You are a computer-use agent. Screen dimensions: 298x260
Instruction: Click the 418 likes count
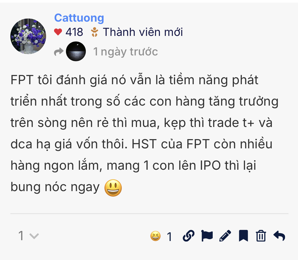click(x=74, y=32)
